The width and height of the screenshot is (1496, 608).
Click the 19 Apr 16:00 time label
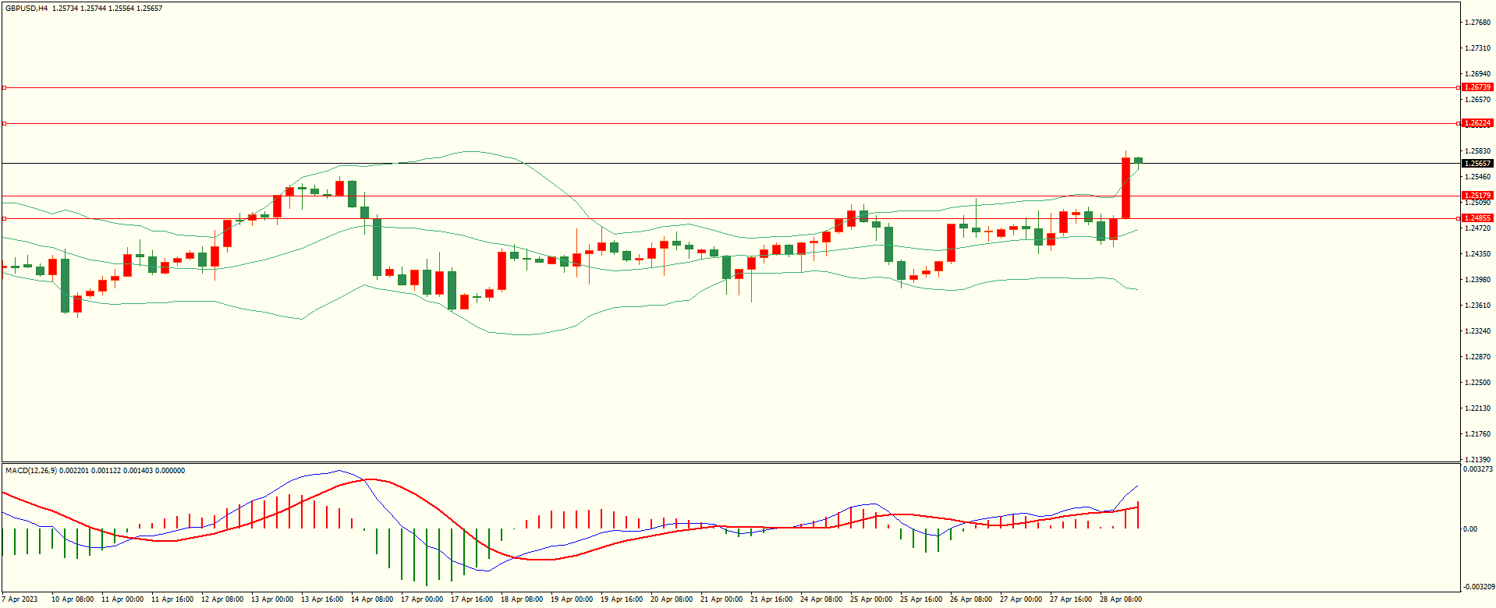(x=622, y=599)
